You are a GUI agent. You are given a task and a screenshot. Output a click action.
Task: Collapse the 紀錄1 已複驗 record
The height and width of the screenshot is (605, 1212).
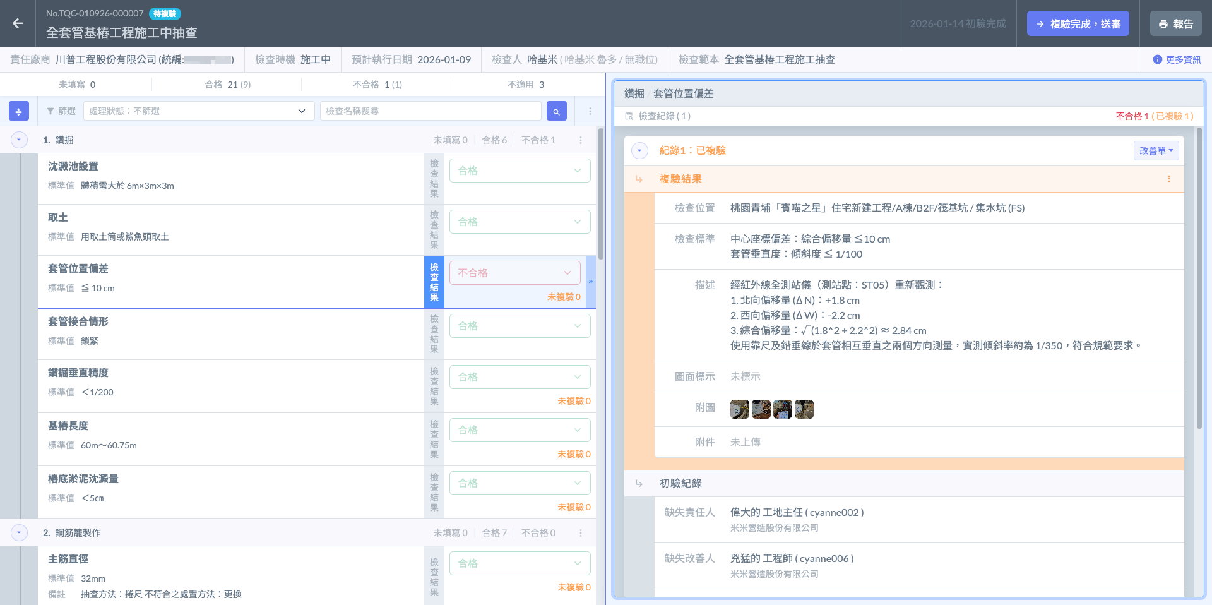click(639, 151)
